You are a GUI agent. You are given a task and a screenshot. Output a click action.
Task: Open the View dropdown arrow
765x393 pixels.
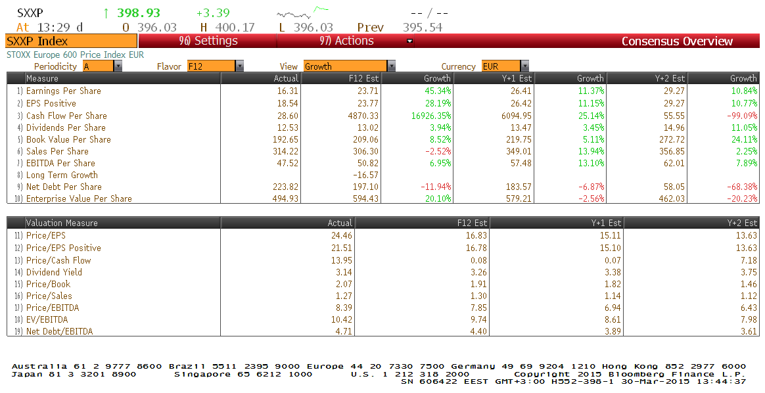point(391,66)
